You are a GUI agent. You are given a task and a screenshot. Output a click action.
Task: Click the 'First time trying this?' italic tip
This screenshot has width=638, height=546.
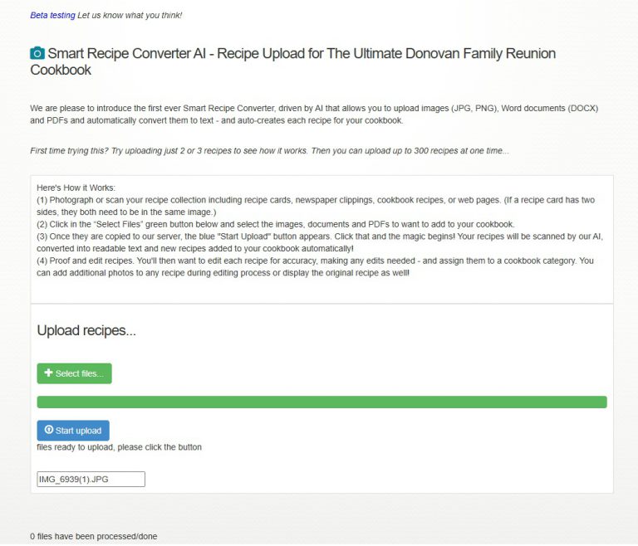(269, 151)
